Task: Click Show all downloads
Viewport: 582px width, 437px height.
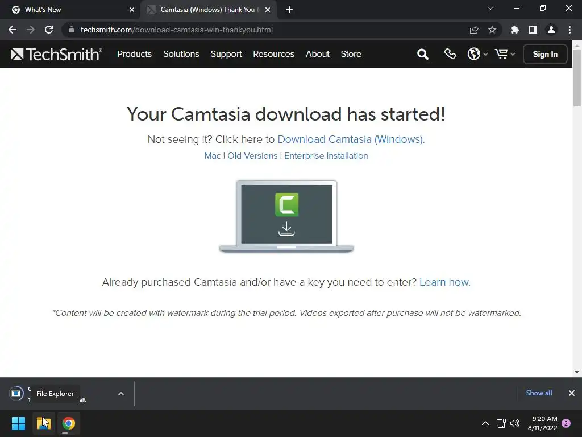Action: [x=539, y=393]
